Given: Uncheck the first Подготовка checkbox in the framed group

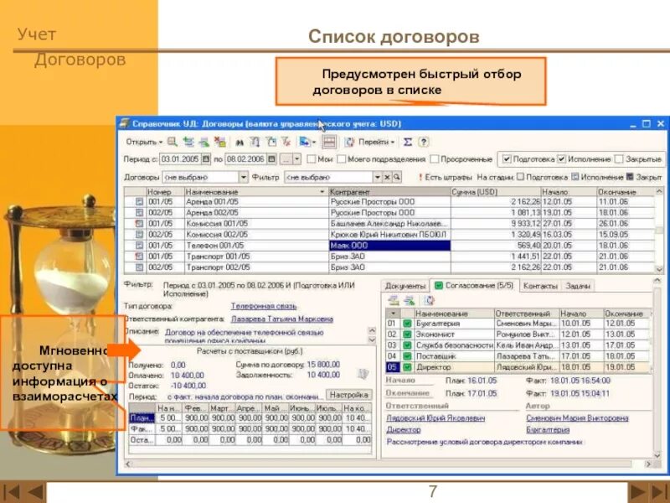Looking at the screenshot, I should [507, 159].
